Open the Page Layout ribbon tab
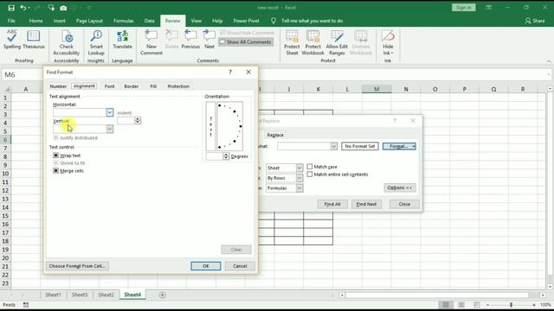 tap(89, 21)
